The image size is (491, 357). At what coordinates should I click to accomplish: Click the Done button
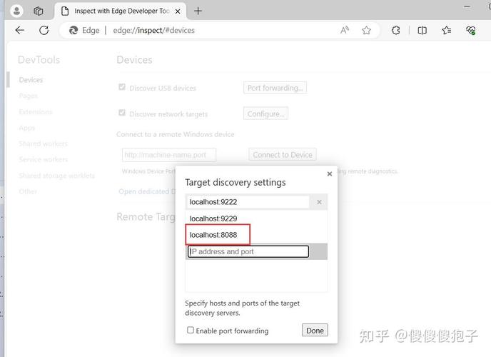coord(315,331)
